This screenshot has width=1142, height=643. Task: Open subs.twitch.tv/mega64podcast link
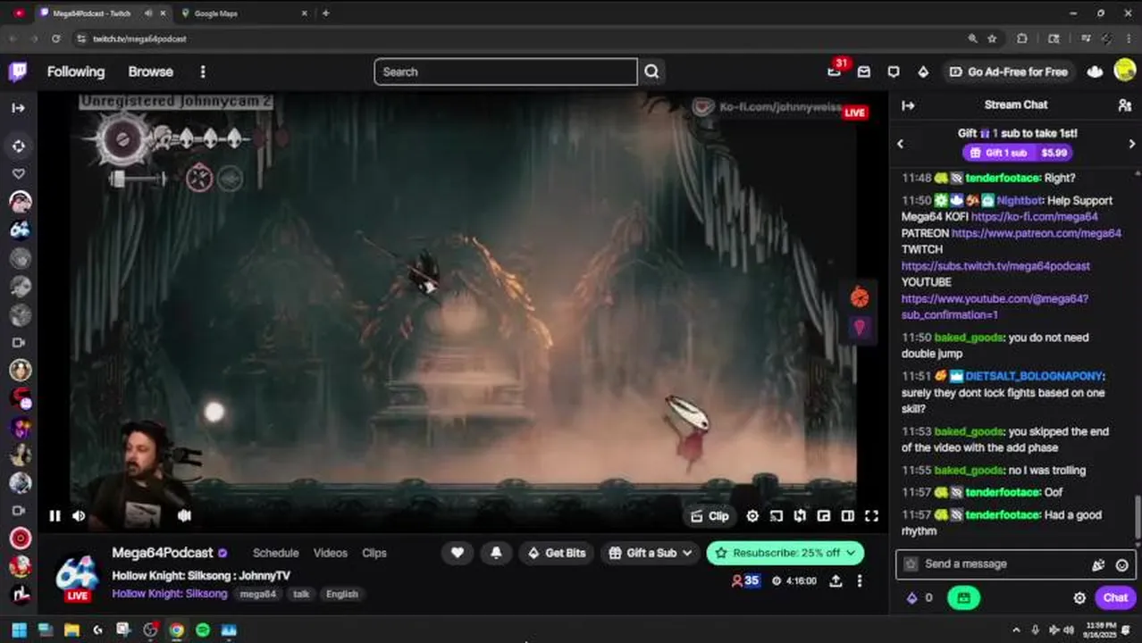point(995,266)
